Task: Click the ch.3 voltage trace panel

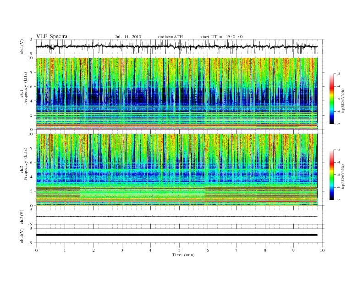Action: (x=180, y=217)
